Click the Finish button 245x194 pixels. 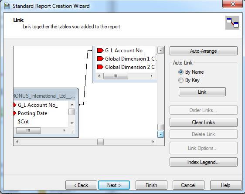coord(151,185)
